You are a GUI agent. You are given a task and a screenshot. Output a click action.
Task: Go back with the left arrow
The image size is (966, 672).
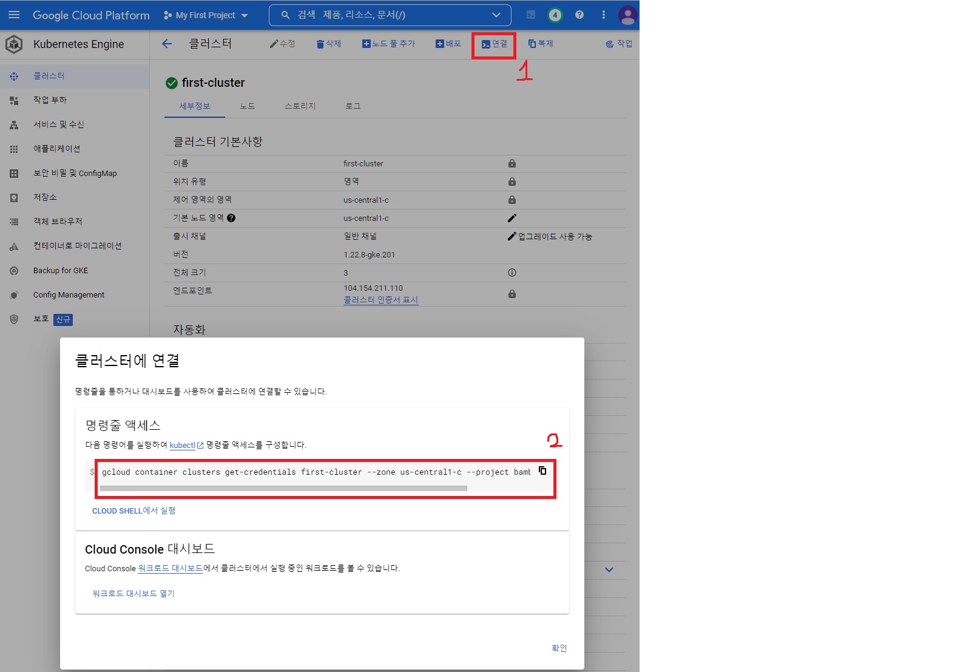(167, 44)
